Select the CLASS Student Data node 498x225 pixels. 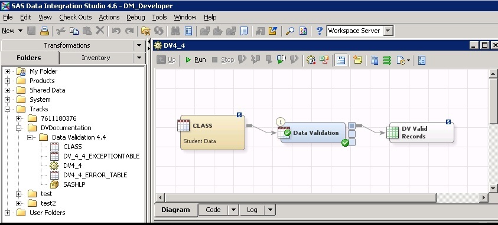[x=213, y=133]
